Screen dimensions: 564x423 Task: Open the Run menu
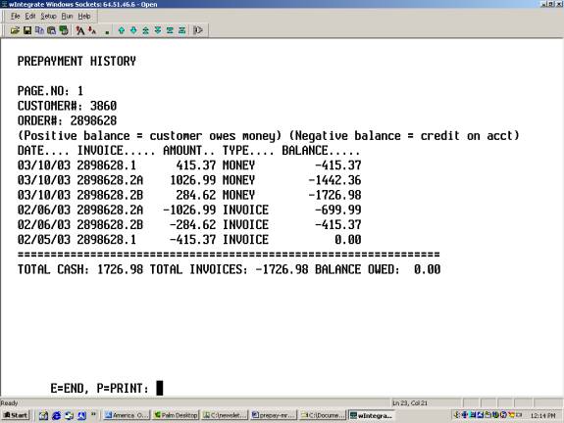[68, 17]
